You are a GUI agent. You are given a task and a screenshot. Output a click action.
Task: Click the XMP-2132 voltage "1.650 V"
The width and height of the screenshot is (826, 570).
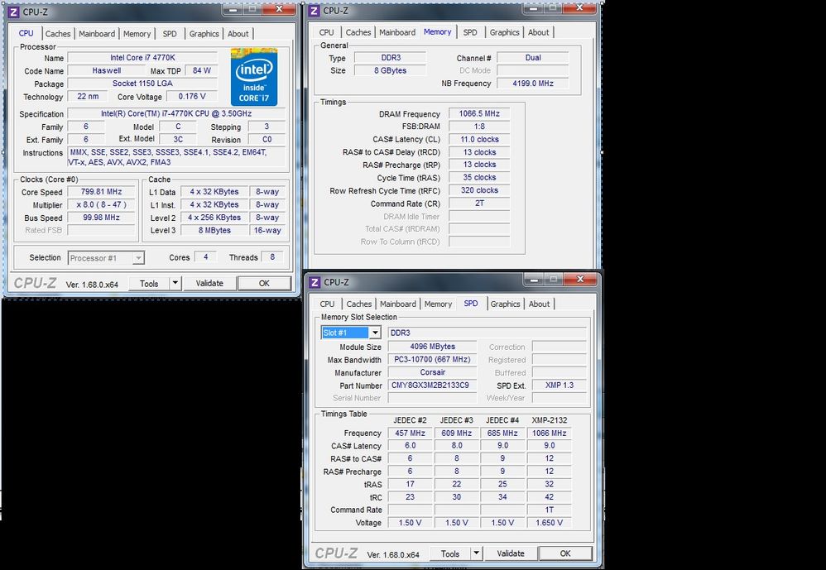tap(549, 523)
